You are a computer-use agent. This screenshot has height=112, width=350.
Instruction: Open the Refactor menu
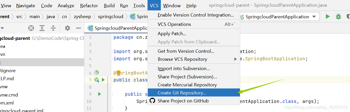(x=89, y=5)
